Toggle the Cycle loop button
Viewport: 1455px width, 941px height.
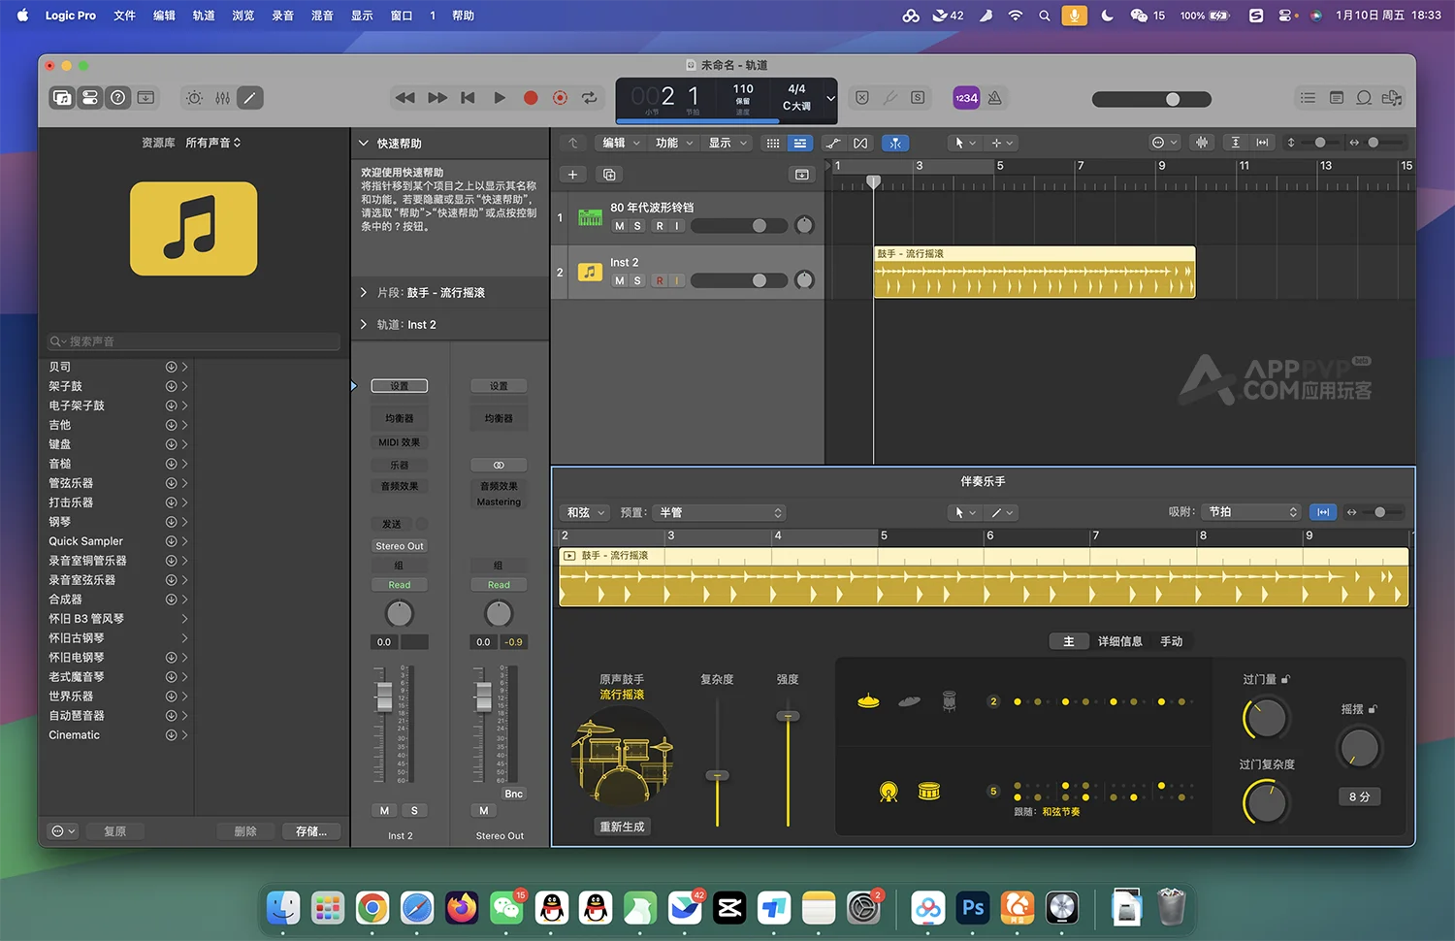point(589,98)
